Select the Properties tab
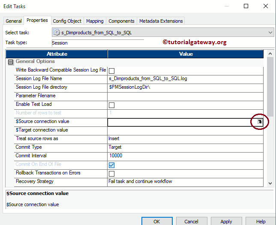This screenshot has height=225, width=276. tap(37, 20)
